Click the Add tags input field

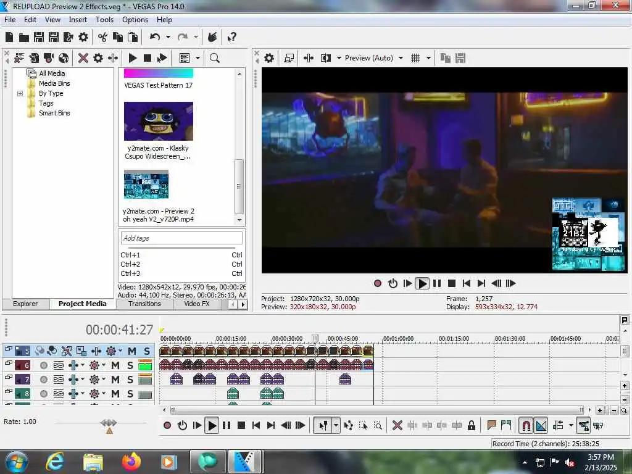click(x=181, y=238)
